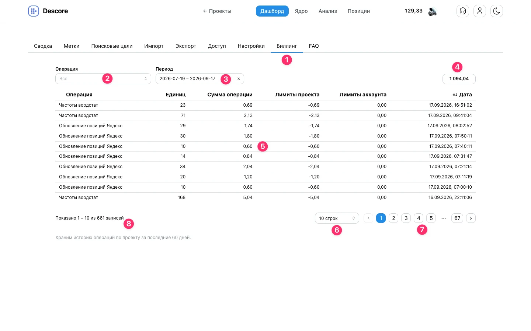Viewport: 531px width, 331px height.
Task: Switch to the Экспорт tab
Action: 186,46
